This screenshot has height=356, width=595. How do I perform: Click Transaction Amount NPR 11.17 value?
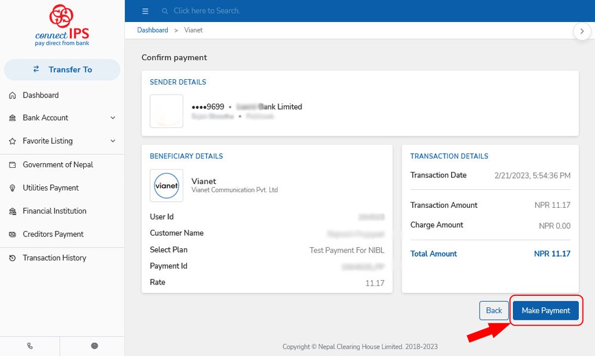tap(553, 205)
